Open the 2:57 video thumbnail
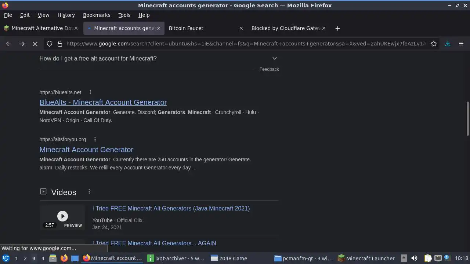 (62, 217)
